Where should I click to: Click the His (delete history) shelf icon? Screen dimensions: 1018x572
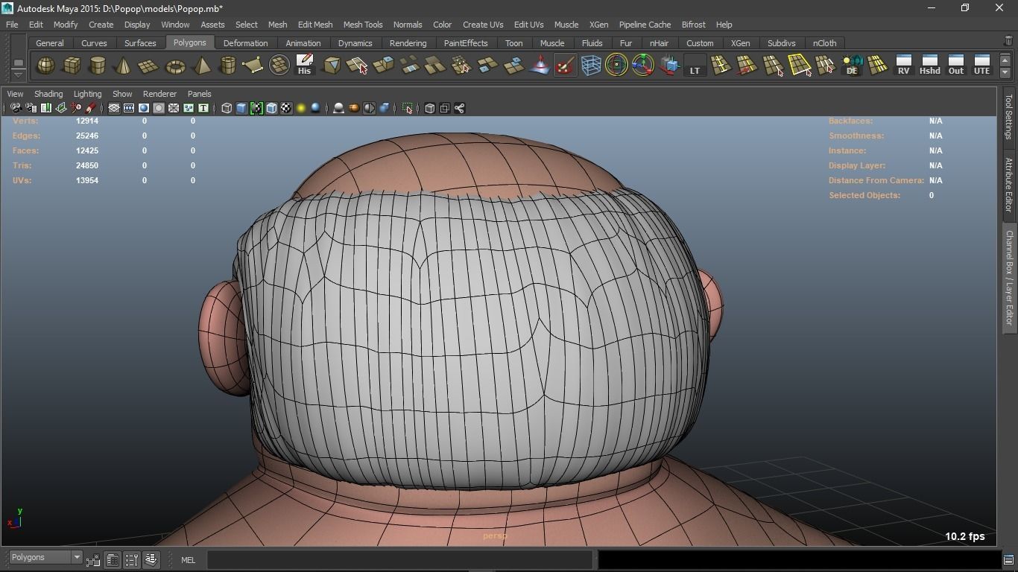[304, 66]
